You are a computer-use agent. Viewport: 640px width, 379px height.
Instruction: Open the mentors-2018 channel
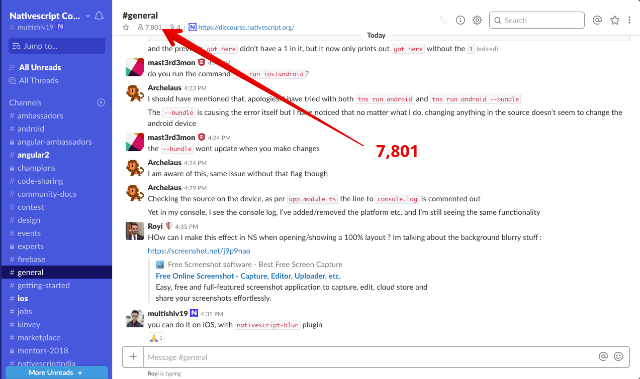coord(43,350)
